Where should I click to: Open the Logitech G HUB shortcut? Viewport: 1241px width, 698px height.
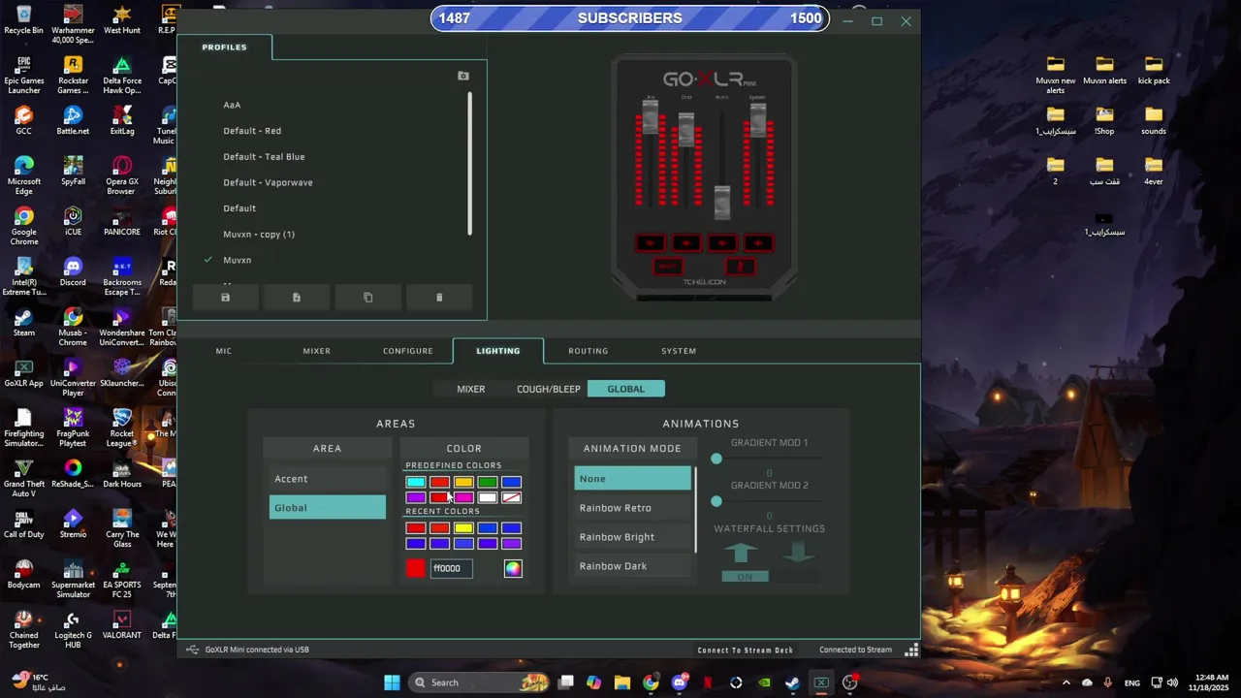pyautogui.click(x=73, y=628)
